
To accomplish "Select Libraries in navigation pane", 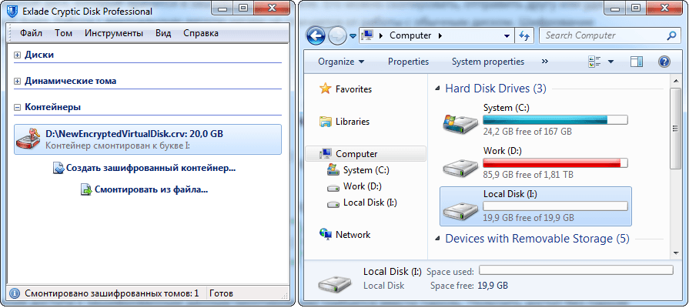I will tap(353, 122).
